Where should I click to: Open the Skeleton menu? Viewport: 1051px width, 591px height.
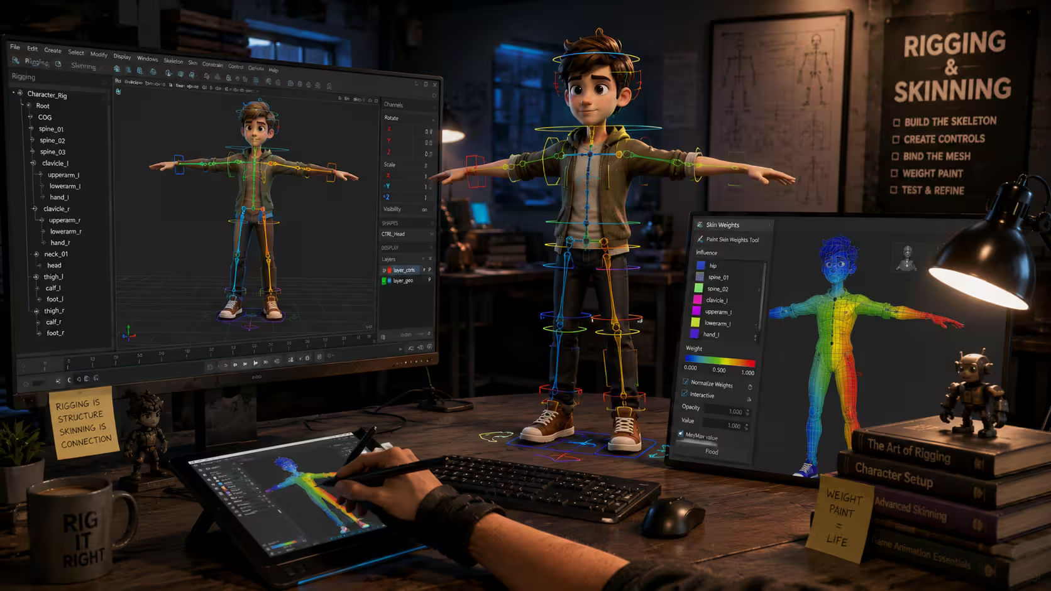[x=173, y=61]
